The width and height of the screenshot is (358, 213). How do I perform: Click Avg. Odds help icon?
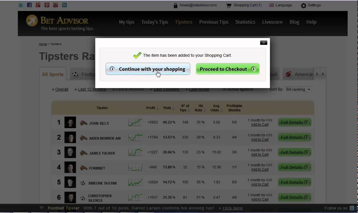pos(221,110)
